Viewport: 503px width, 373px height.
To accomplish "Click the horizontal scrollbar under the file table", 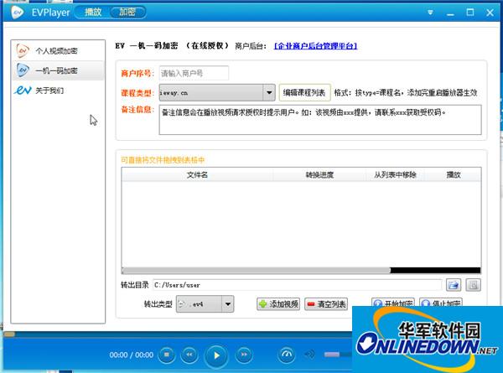I will point(301,271).
